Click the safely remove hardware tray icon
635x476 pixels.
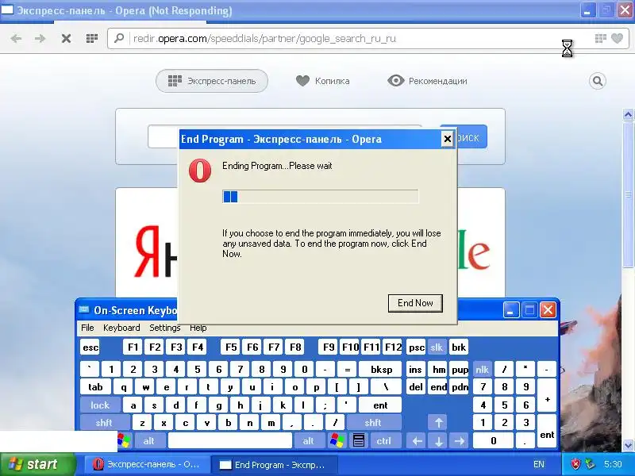(590, 464)
